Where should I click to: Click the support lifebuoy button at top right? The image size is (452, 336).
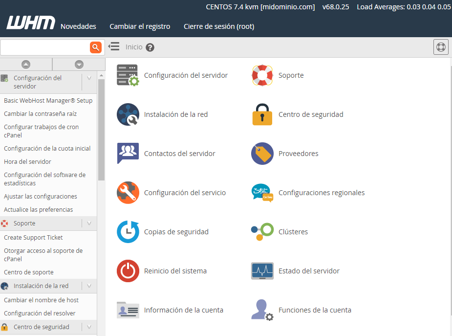click(441, 47)
